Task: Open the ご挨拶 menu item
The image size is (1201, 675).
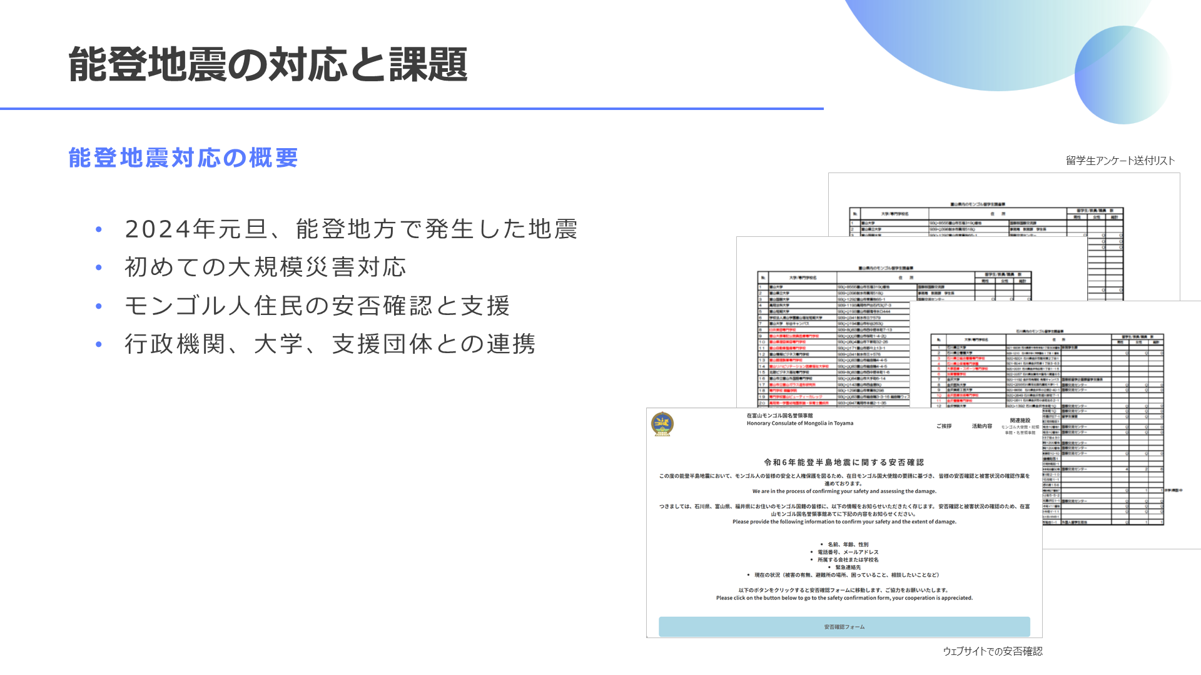Action: [x=943, y=426]
